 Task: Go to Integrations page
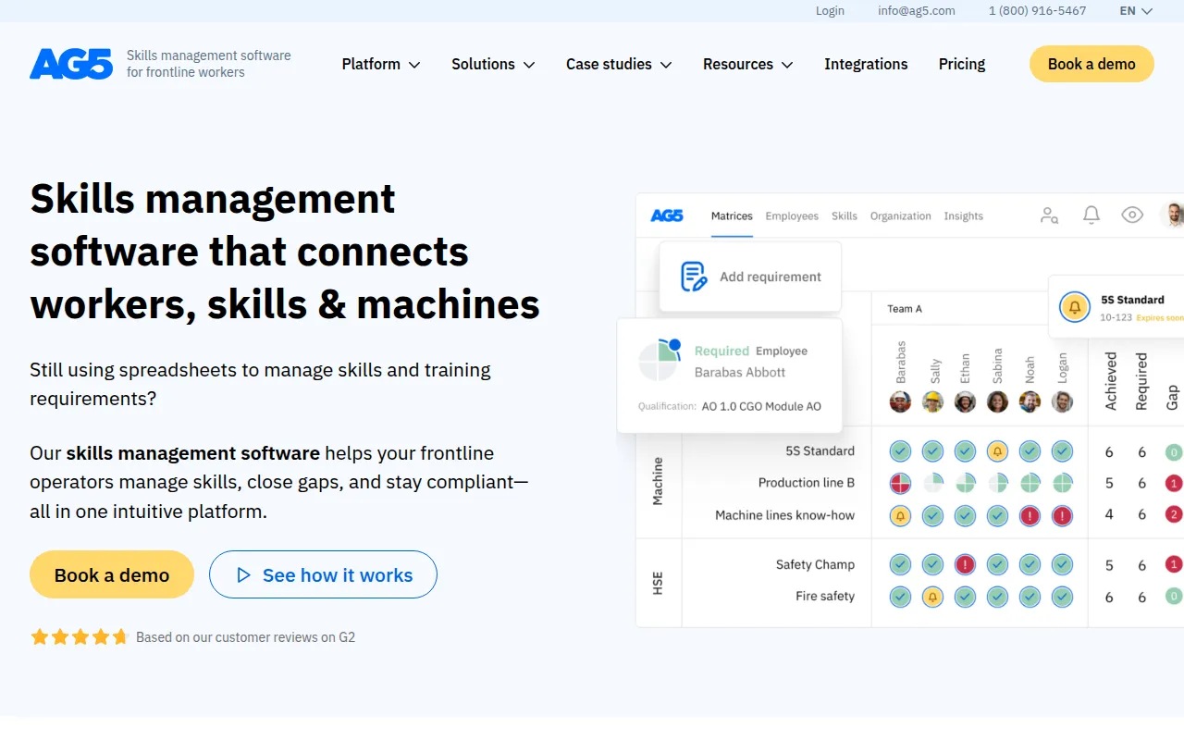click(x=866, y=64)
